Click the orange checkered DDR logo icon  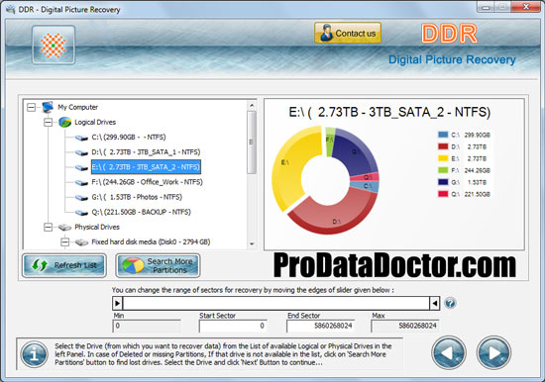(x=54, y=46)
